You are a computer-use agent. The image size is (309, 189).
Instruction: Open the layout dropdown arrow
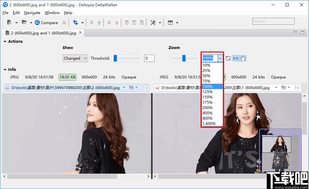(x=177, y=23)
